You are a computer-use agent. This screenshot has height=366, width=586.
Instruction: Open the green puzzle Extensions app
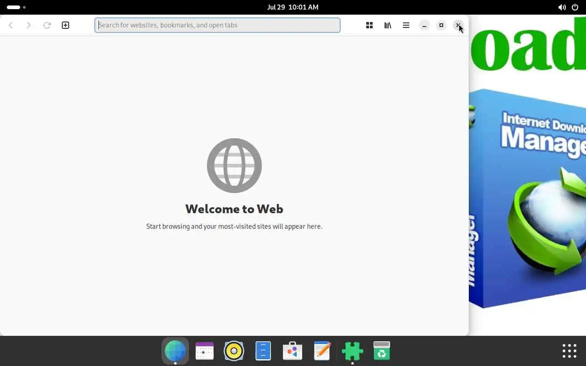(x=352, y=351)
